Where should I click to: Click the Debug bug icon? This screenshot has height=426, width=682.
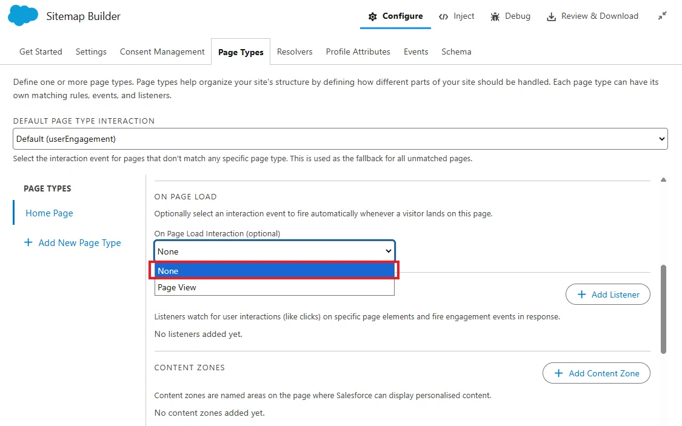coord(495,16)
